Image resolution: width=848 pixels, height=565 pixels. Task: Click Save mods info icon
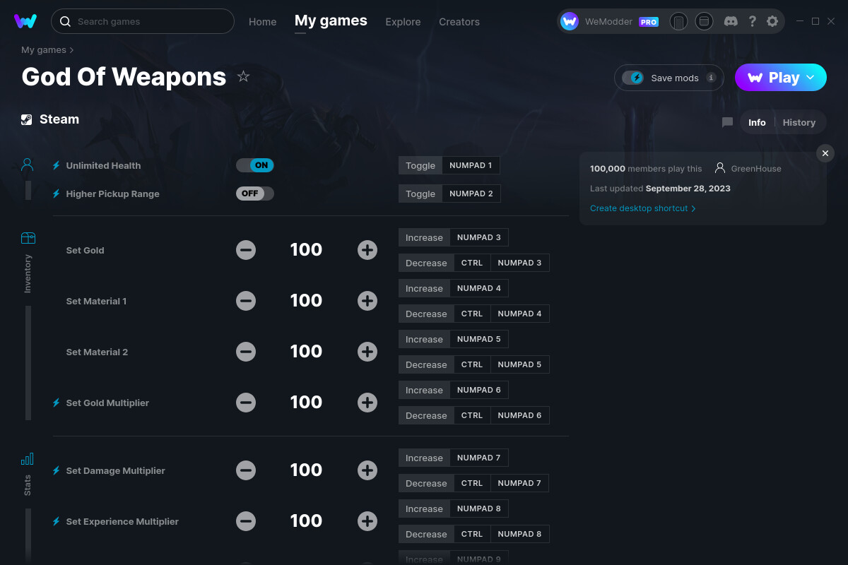(x=711, y=78)
